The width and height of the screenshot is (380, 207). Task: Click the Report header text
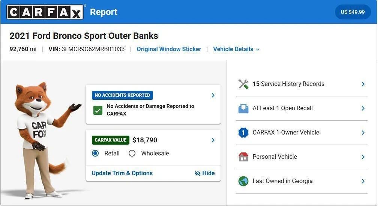[104, 12]
